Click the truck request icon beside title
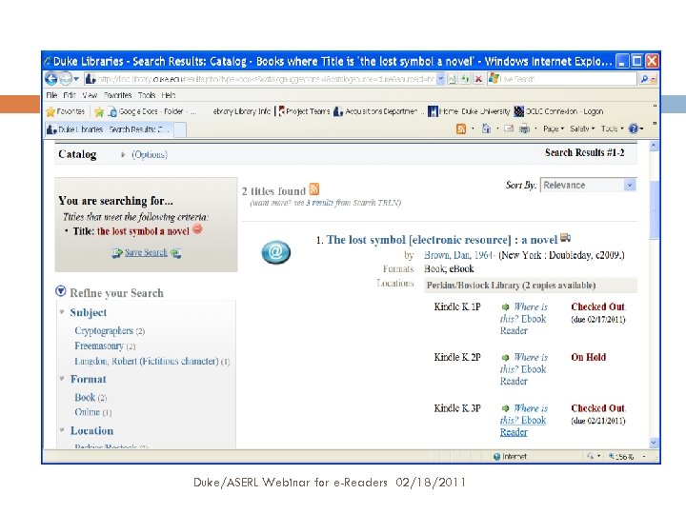 [x=565, y=238]
